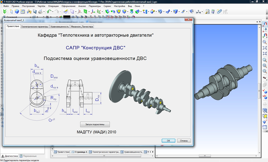Click the glasses view style icon
Viewport: 268px width, 162px height.
click(265, 78)
